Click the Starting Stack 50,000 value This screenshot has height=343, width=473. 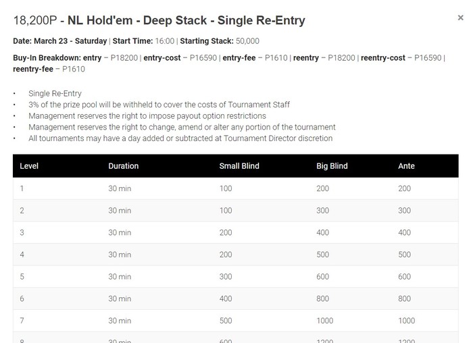point(247,41)
